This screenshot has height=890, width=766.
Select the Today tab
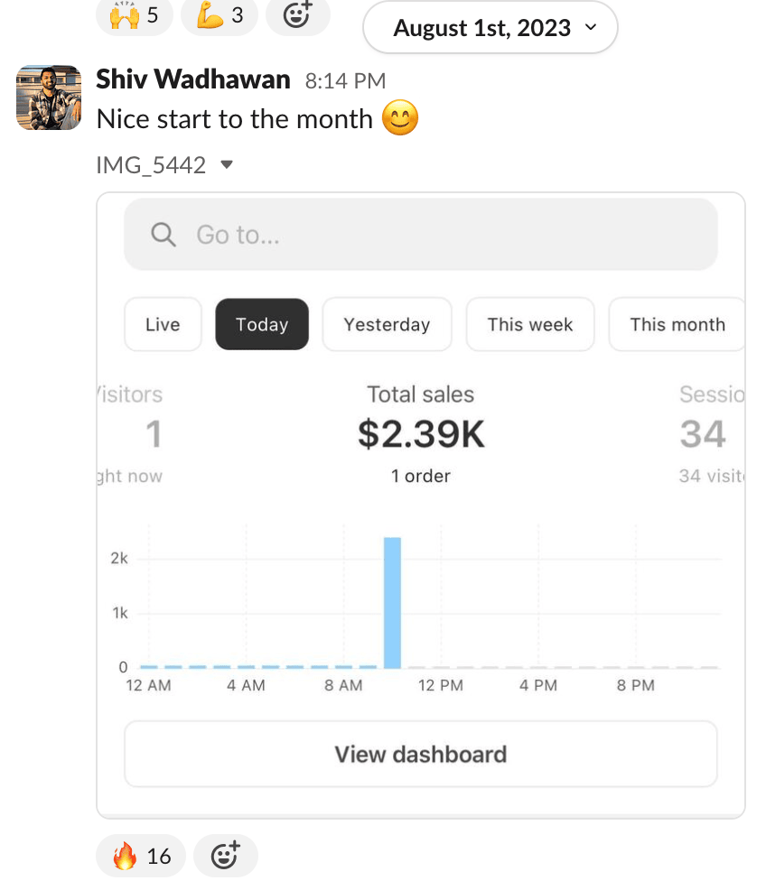tap(262, 324)
